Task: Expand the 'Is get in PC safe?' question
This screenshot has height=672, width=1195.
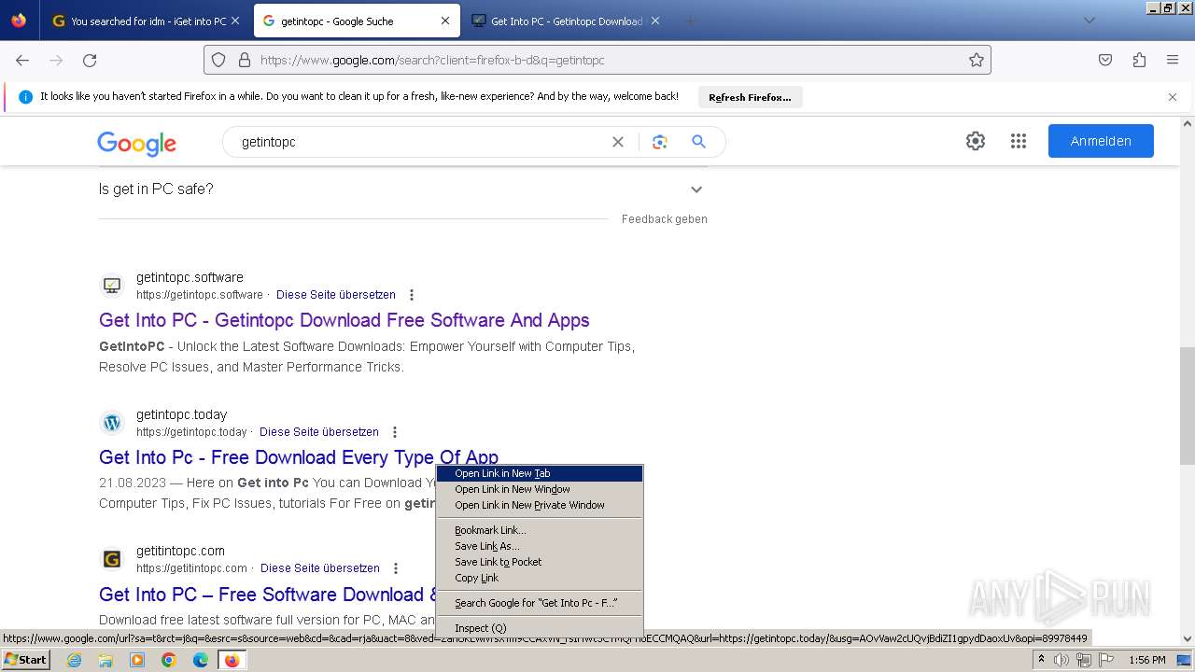Action: 402,189
